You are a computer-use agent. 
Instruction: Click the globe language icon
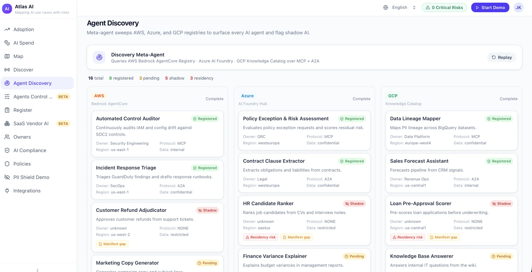(386, 7)
